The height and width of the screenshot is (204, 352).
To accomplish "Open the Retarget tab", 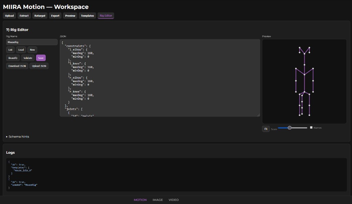I will tap(40, 16).
